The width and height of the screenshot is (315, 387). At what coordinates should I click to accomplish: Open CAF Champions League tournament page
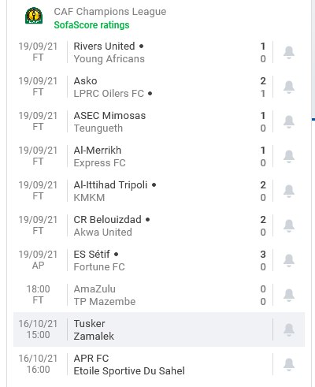(x=110, y=12)
